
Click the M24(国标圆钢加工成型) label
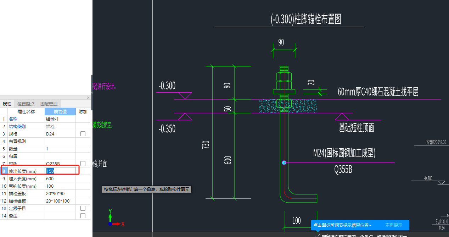coord(344,153)
